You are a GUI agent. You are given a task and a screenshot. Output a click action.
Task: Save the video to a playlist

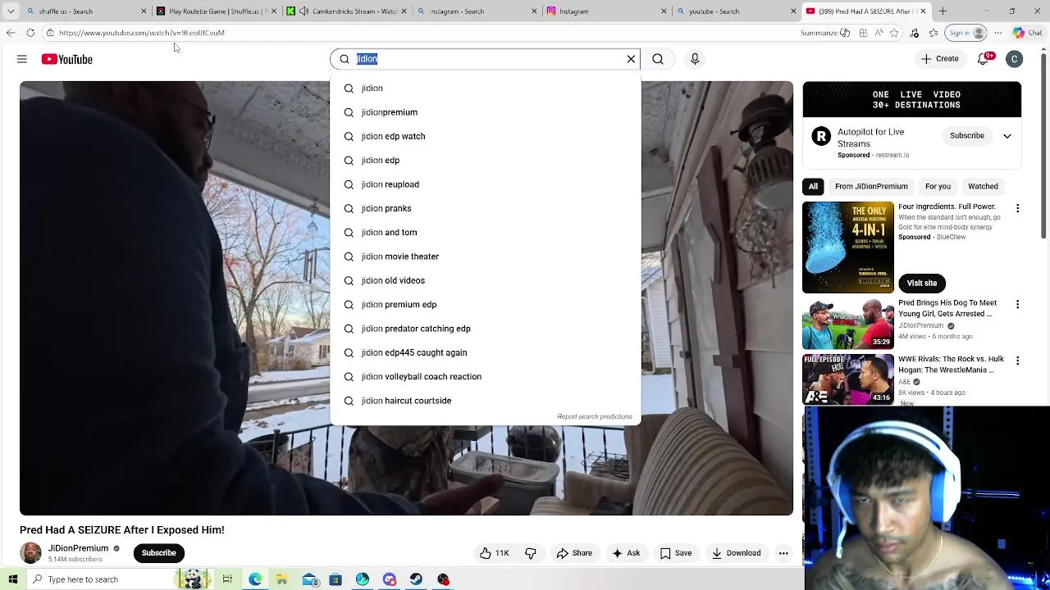pyautogui.click(x=676, y=553)
